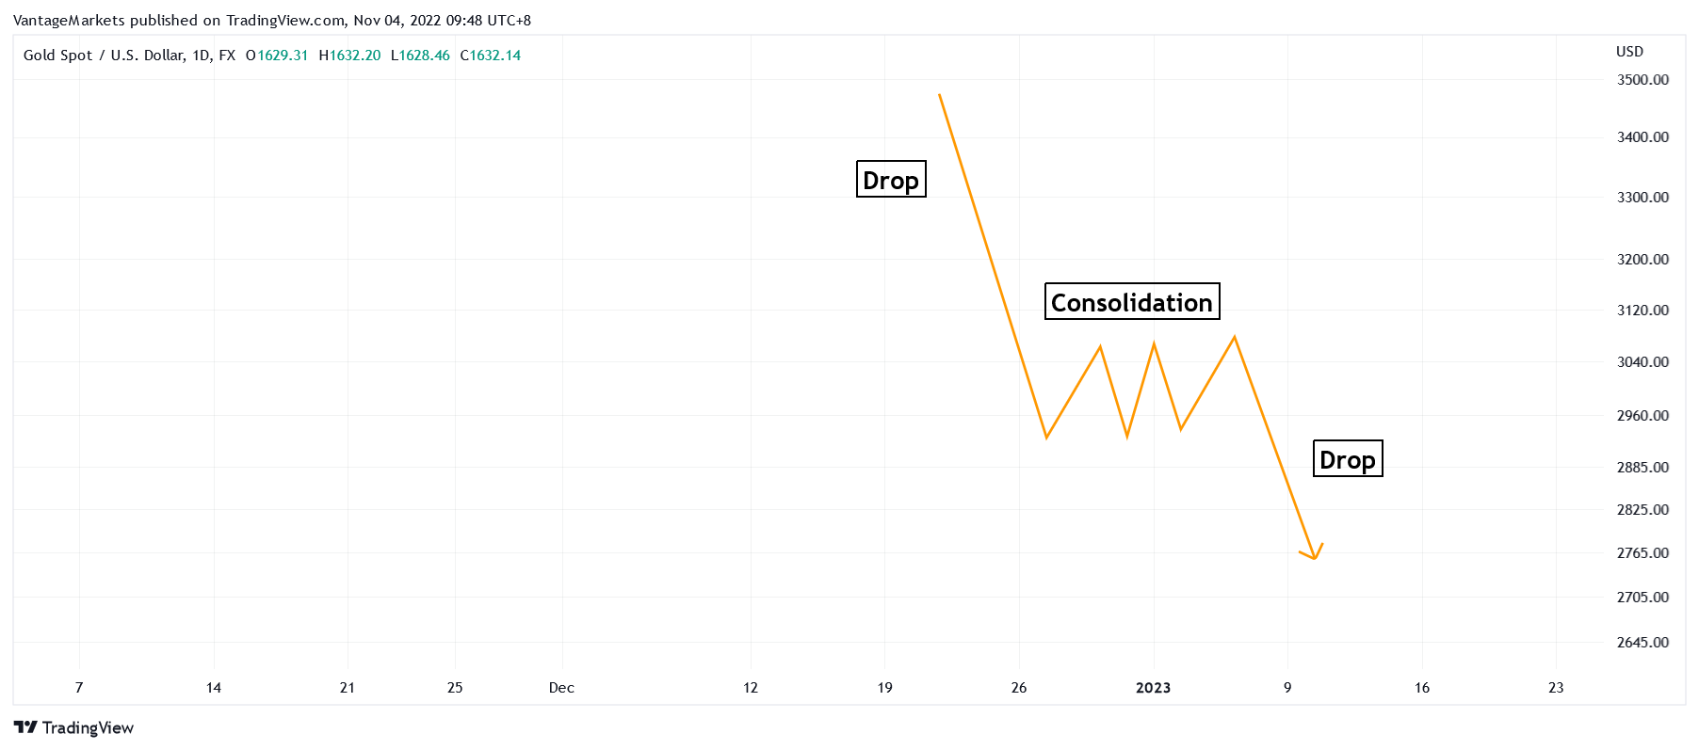Select the Drop label near the arrowhead
The width and height of the screenshot is (1699, 750).
1347,459
